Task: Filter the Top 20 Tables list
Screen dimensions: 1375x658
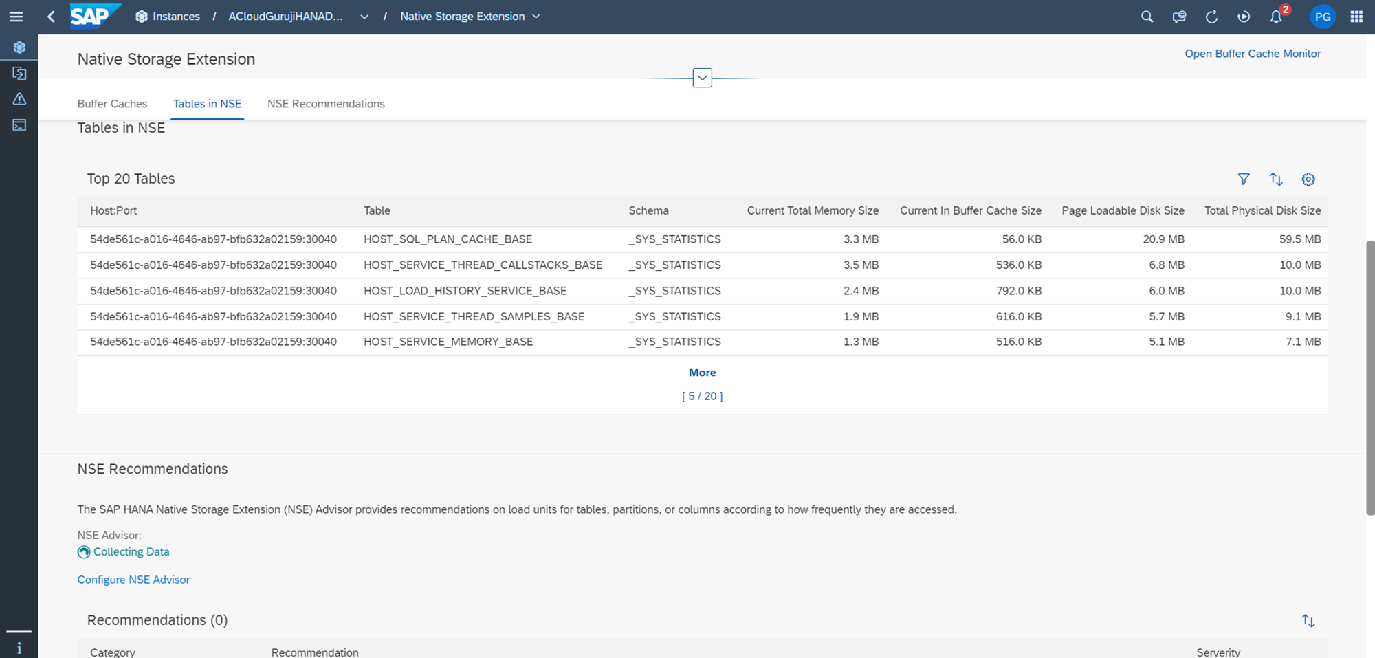Action: [1244, 179]
